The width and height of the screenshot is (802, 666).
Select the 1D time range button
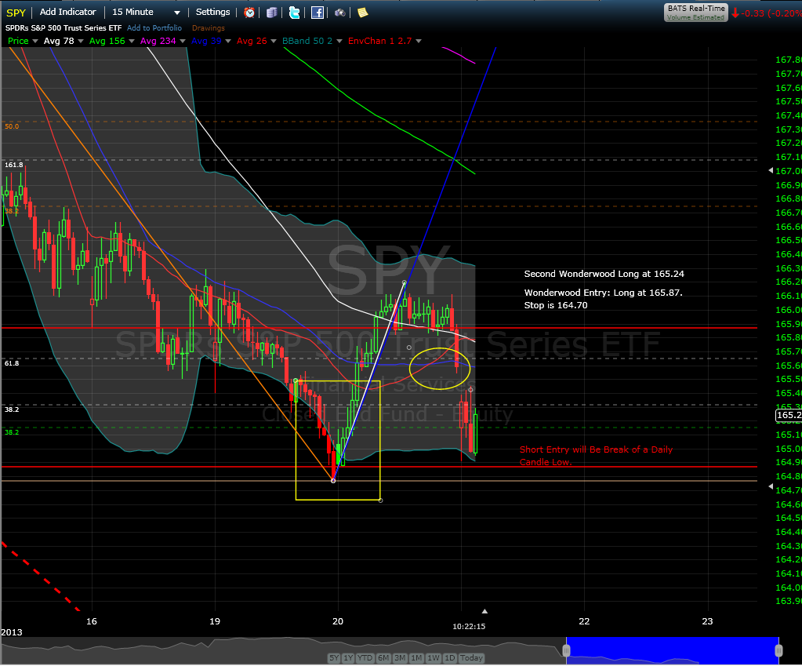click(x=449, y=658)
